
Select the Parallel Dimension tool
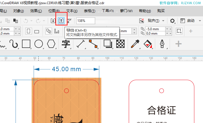point(81,44)
